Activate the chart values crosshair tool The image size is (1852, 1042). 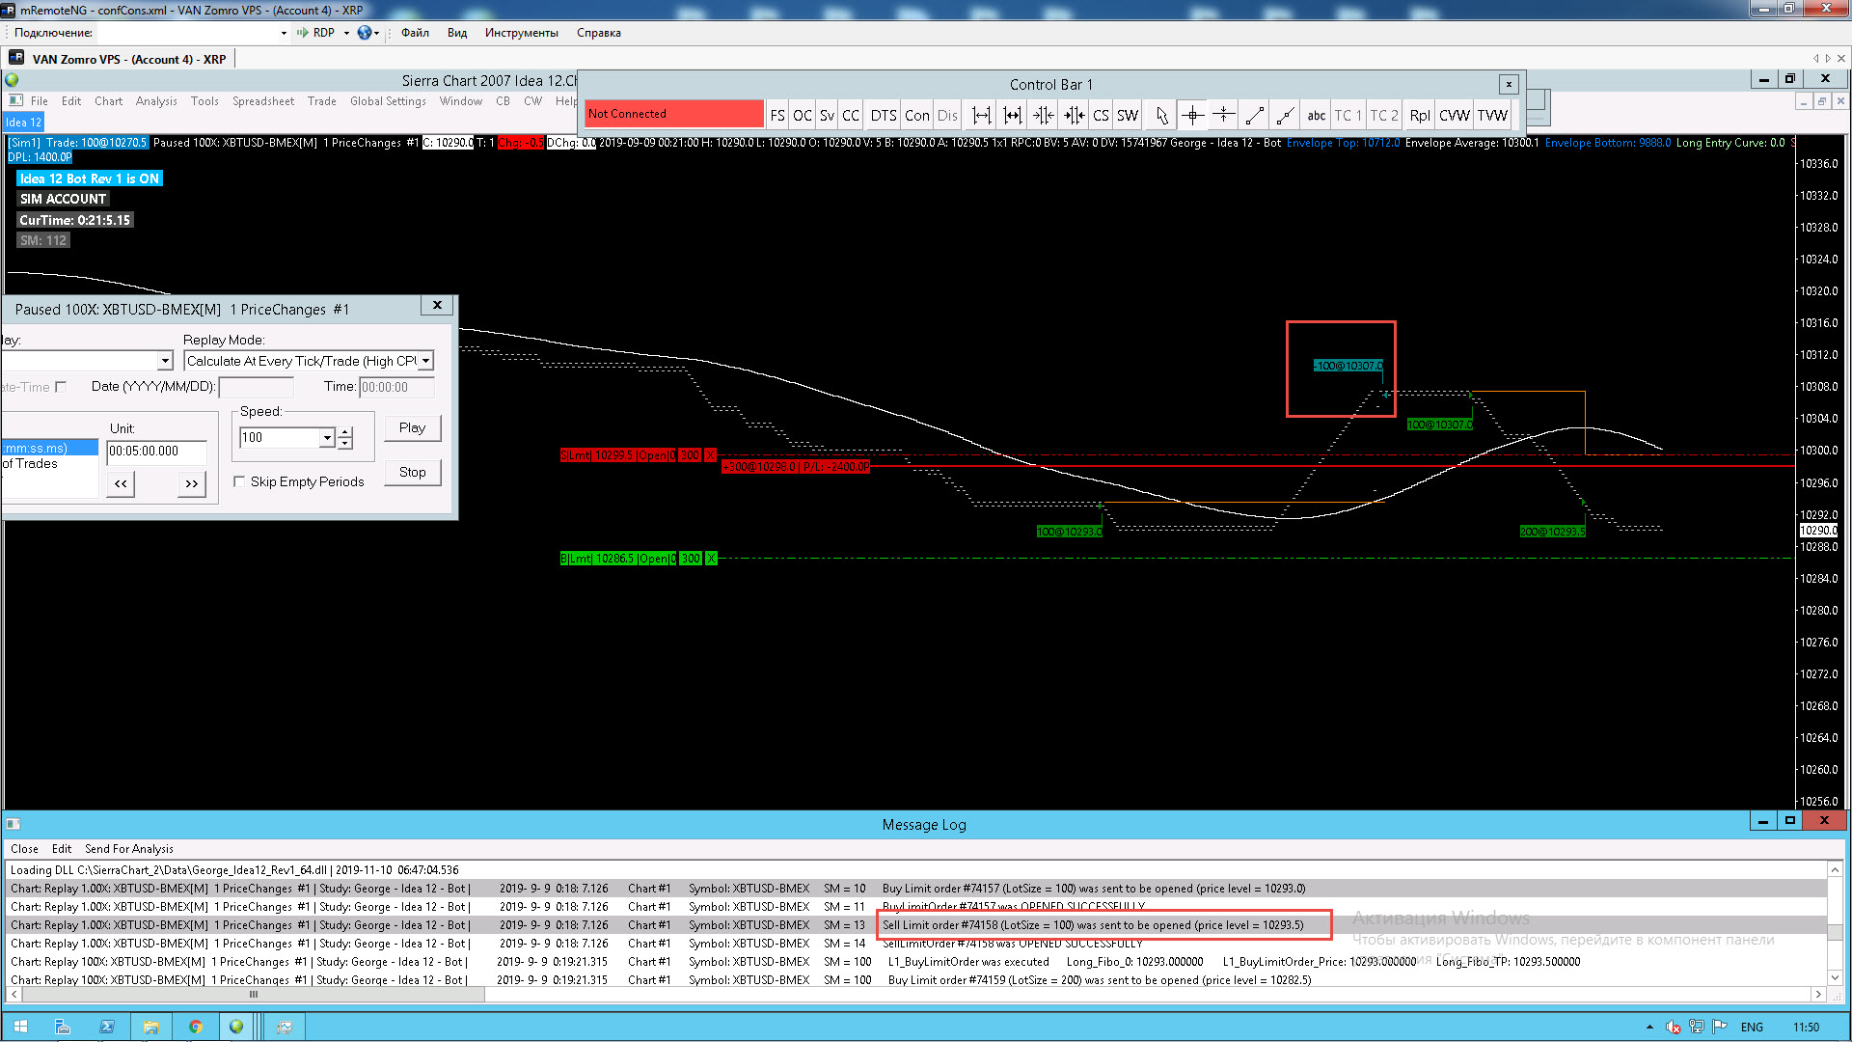point(1193,116)
